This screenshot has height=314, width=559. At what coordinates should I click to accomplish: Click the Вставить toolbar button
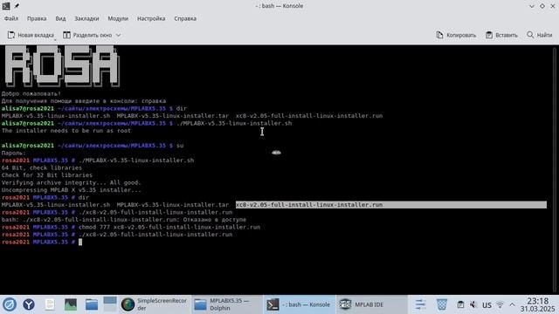click(x=501, y=35)
